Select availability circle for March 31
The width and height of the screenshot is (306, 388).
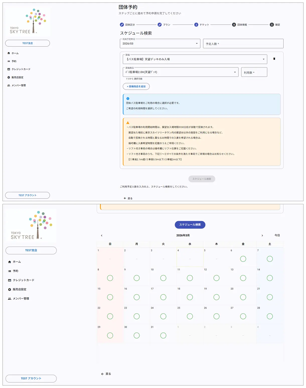click(163, 336)
